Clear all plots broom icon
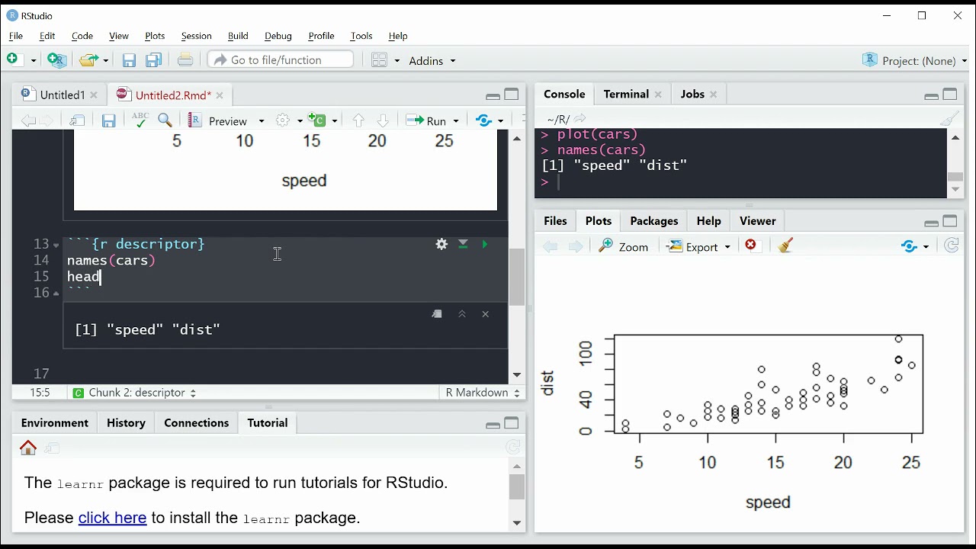The width and height of the screenshot is (976, 549). tap(786, 246)
